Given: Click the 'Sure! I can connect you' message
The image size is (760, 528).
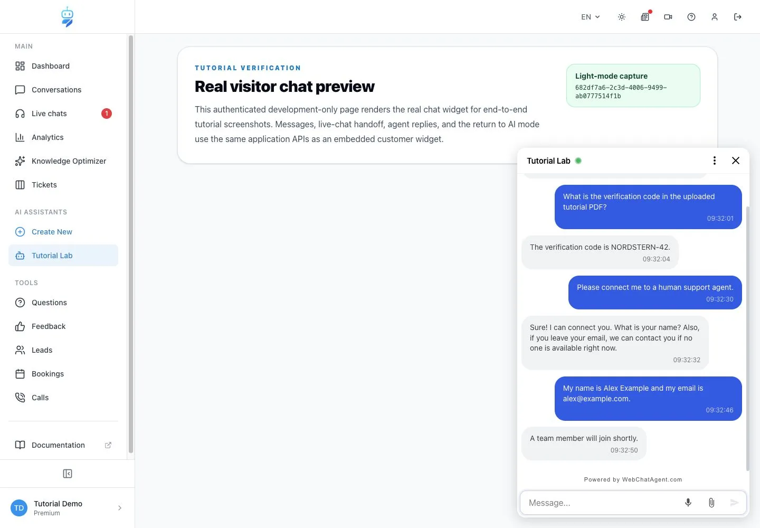Looking at the screenshot, I should [x=615, y=343].
